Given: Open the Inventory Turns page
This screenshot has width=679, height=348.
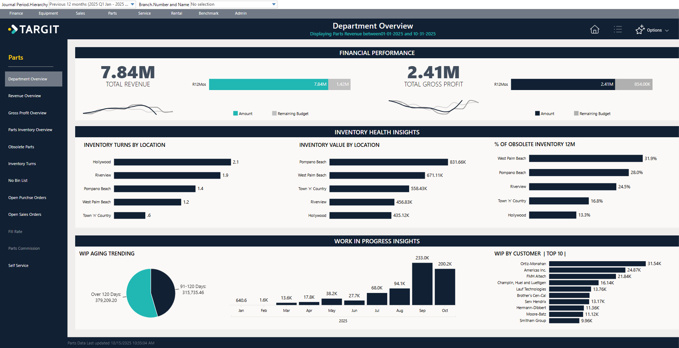Looking at the screenshot, I should click(22, 163).
